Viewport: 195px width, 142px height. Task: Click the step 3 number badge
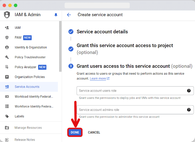pos(71,66)
